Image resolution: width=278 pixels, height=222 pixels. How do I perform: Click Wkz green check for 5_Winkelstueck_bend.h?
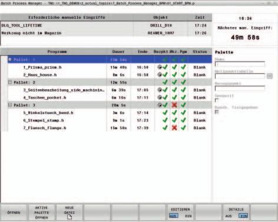[174, 113]
